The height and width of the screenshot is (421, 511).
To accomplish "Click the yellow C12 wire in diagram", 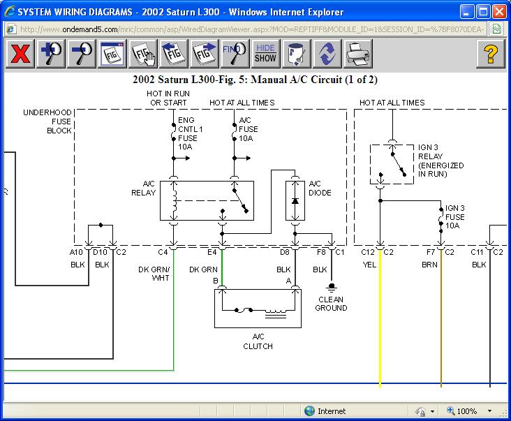I will point(380,321).
